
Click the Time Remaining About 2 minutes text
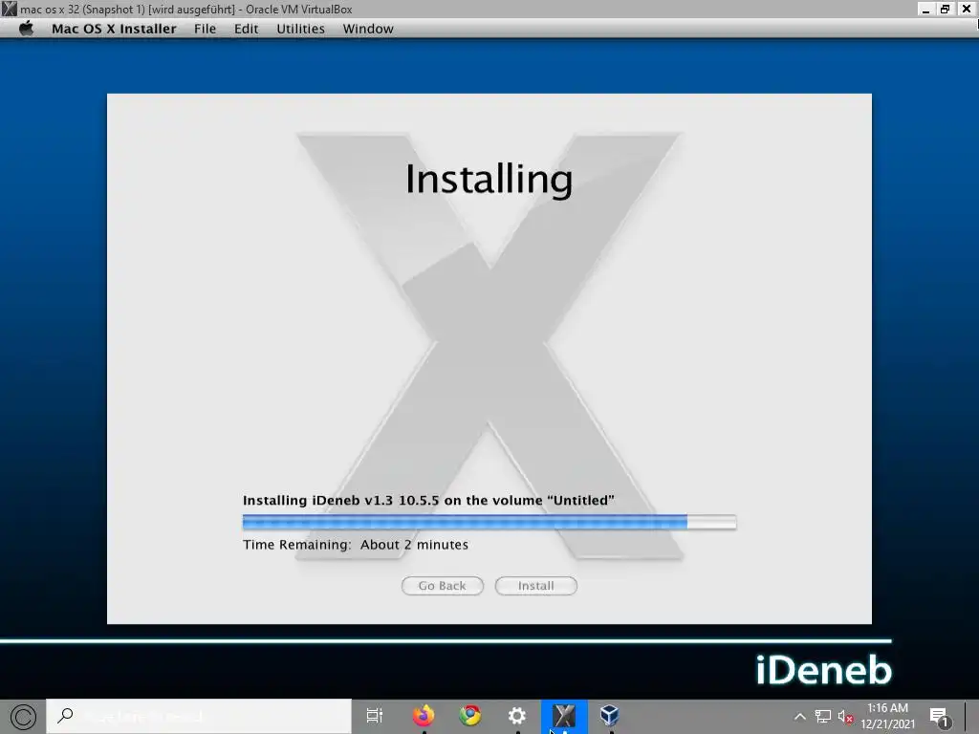[x=356, y=545]
